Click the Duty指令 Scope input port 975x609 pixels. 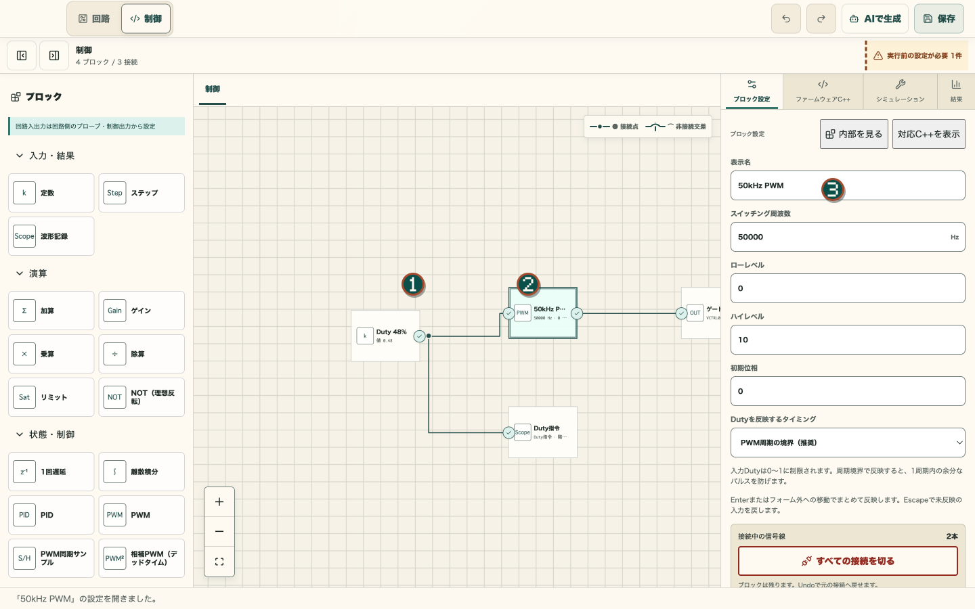click(x=508, y=432)
